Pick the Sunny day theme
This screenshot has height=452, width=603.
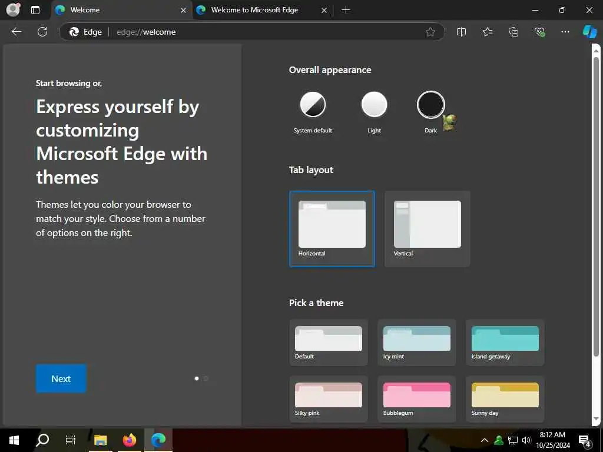pos(505,399)
